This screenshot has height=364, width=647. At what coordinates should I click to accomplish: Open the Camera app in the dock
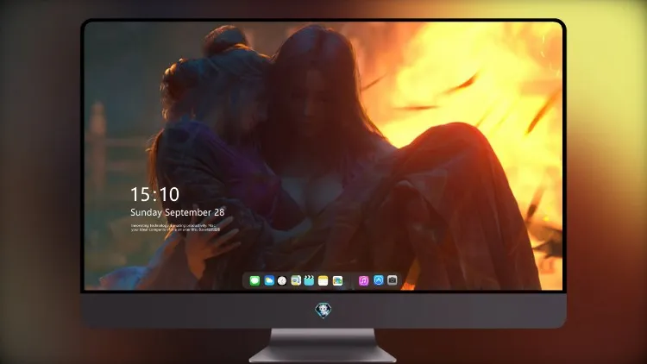pyautogui.click(x=393, y=280)
